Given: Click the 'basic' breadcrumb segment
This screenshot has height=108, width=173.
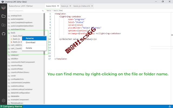Looking at the screenshot, I should [49, 11].
